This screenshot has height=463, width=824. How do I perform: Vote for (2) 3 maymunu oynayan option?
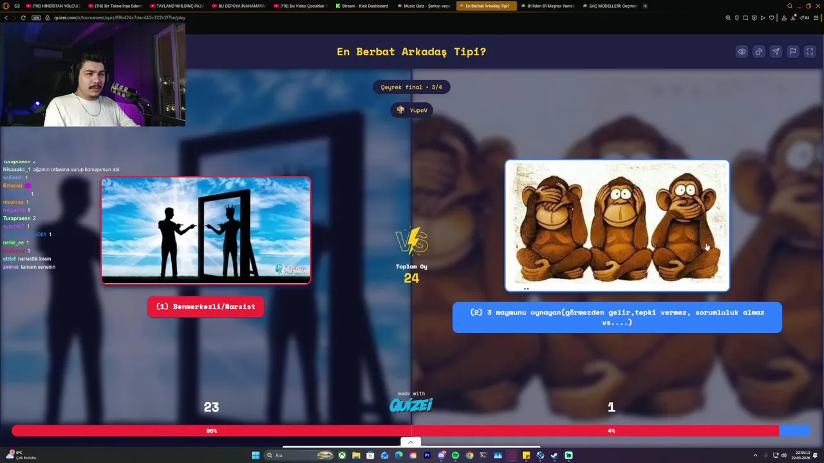point(617,318)
